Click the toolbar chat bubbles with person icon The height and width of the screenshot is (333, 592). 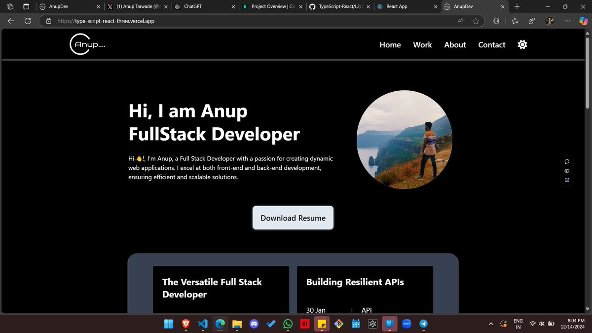[x=532, y=21]
